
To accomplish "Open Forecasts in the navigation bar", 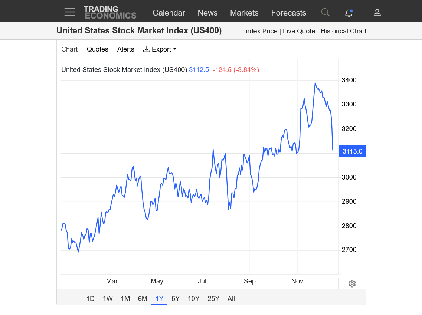I will (288, 13).
